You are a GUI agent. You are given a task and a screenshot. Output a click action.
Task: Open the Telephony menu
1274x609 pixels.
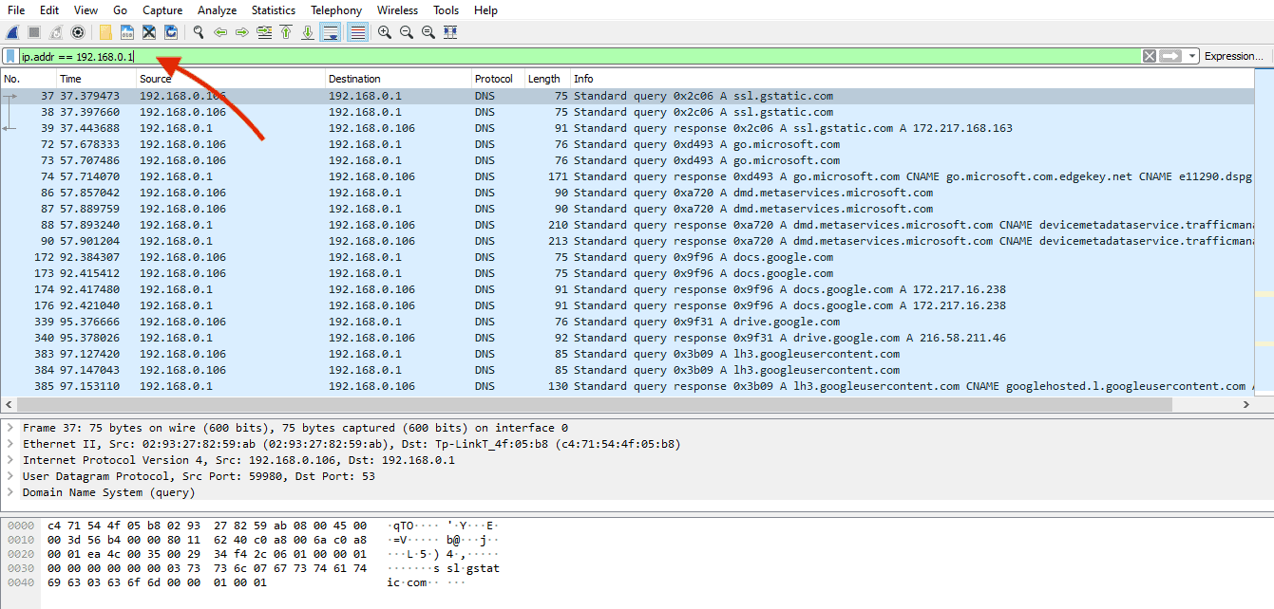pyautogui.click(x=336, y=9)
